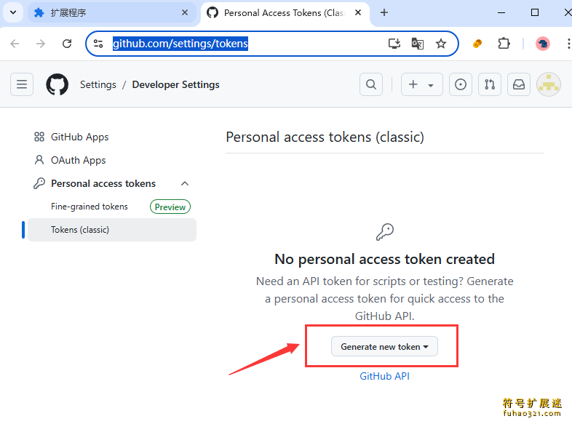Open the GitHub hamburger navigation menu

coord(22,84)
